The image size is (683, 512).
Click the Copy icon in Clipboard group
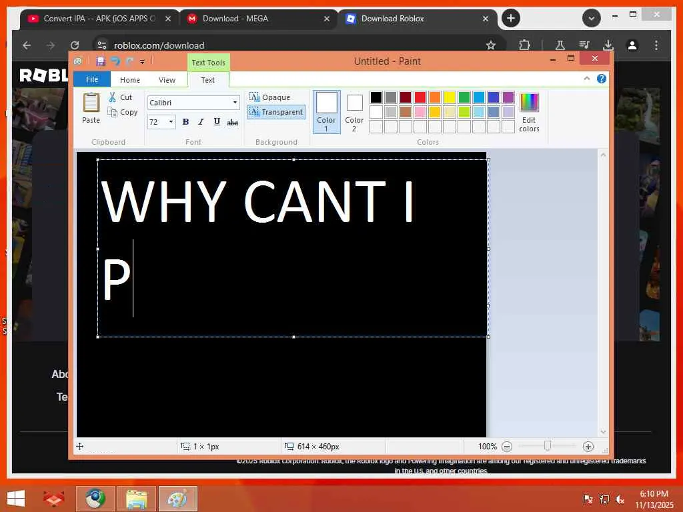[x=112, y=112]
